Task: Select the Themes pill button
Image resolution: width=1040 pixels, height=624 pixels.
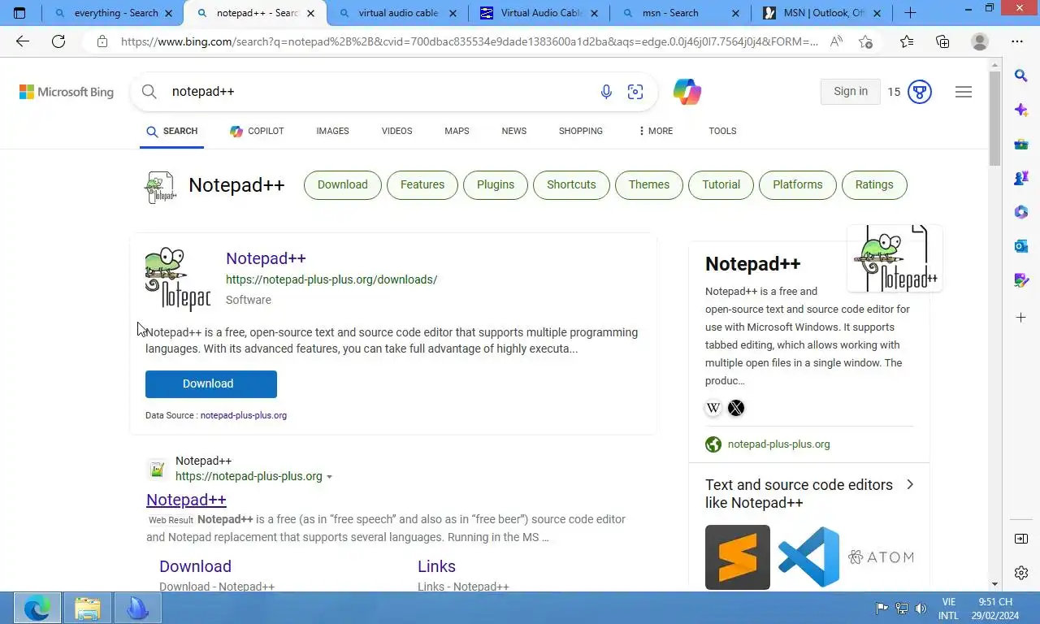Action: [x=649, y=185]
